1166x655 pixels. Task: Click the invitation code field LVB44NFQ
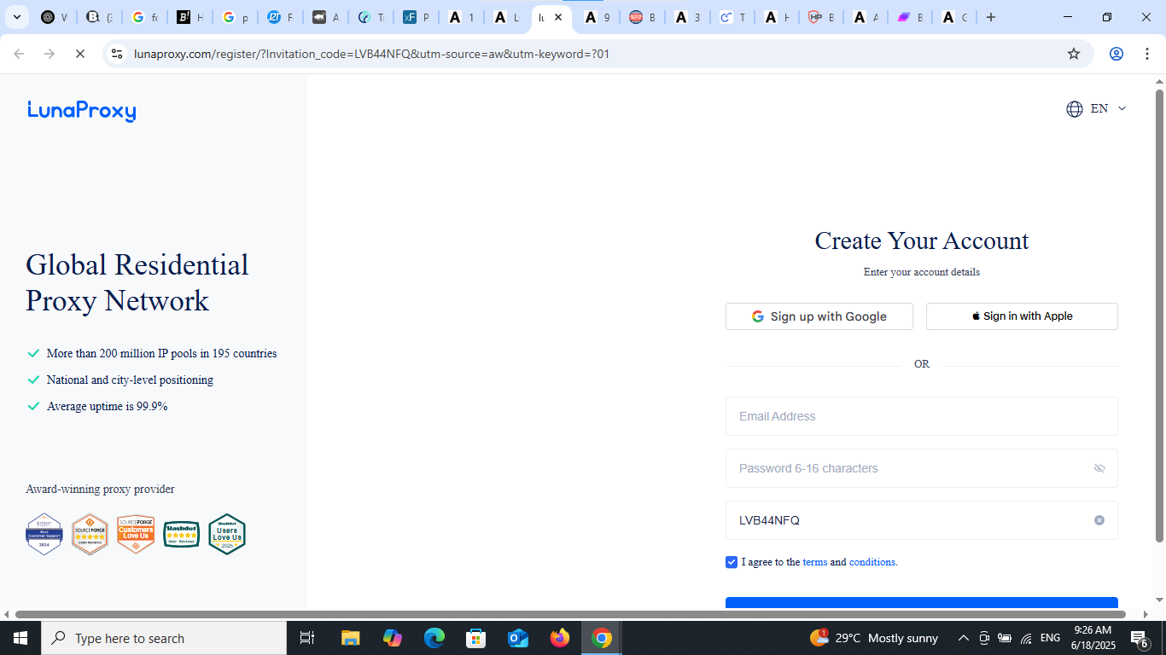point(922,520)
